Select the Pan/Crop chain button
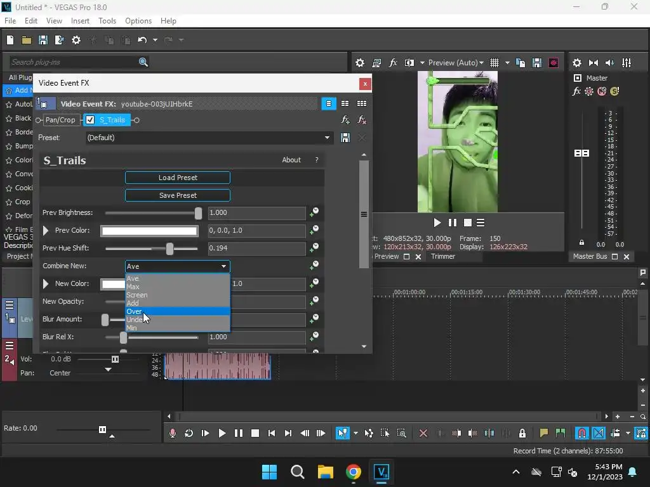 (60, 120)
